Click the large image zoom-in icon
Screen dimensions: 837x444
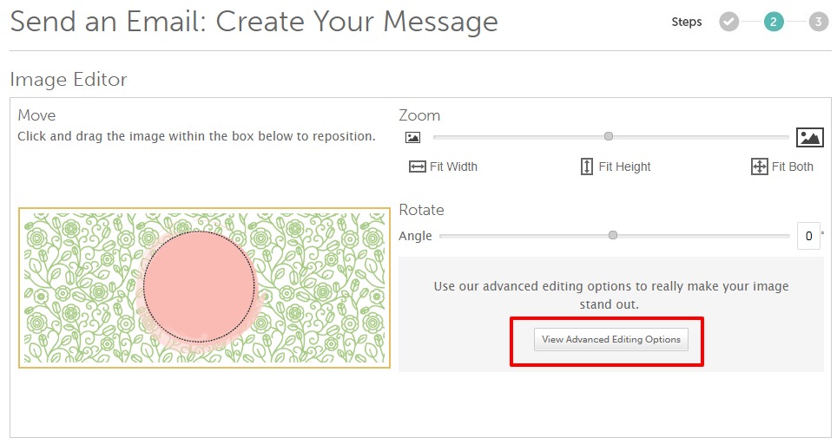tap(810, 137)
